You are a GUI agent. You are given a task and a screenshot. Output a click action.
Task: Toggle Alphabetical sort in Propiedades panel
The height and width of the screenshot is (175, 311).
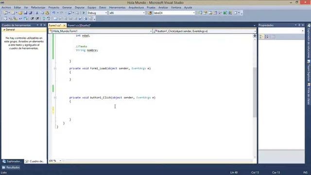click(267, 37)
